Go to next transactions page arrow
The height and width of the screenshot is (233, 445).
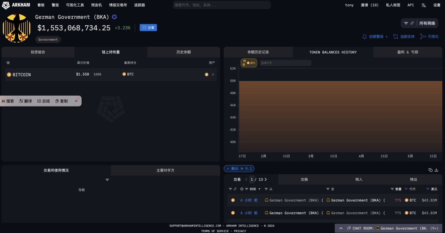click(266, 180)
